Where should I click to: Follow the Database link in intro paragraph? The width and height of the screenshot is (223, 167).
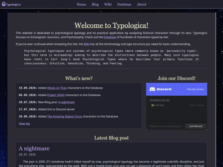pyautogui.click(x=110, y=37)
